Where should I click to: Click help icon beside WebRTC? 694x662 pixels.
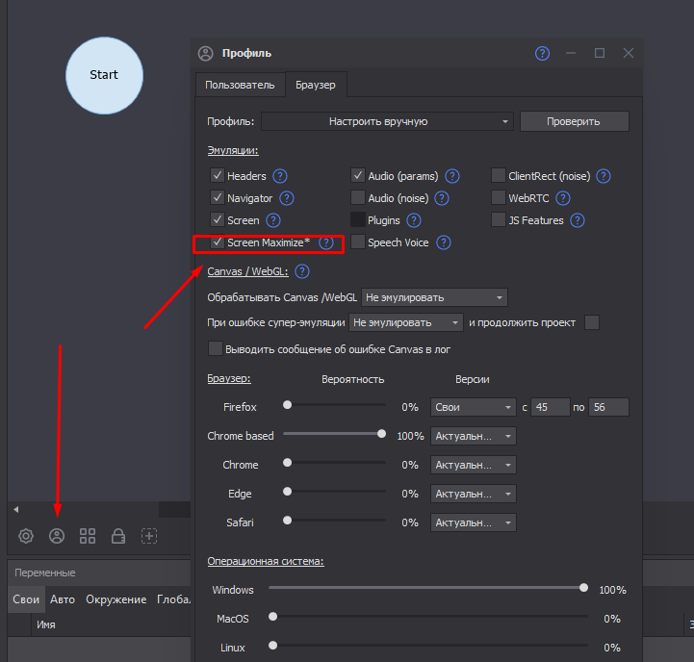click(562, 198)
